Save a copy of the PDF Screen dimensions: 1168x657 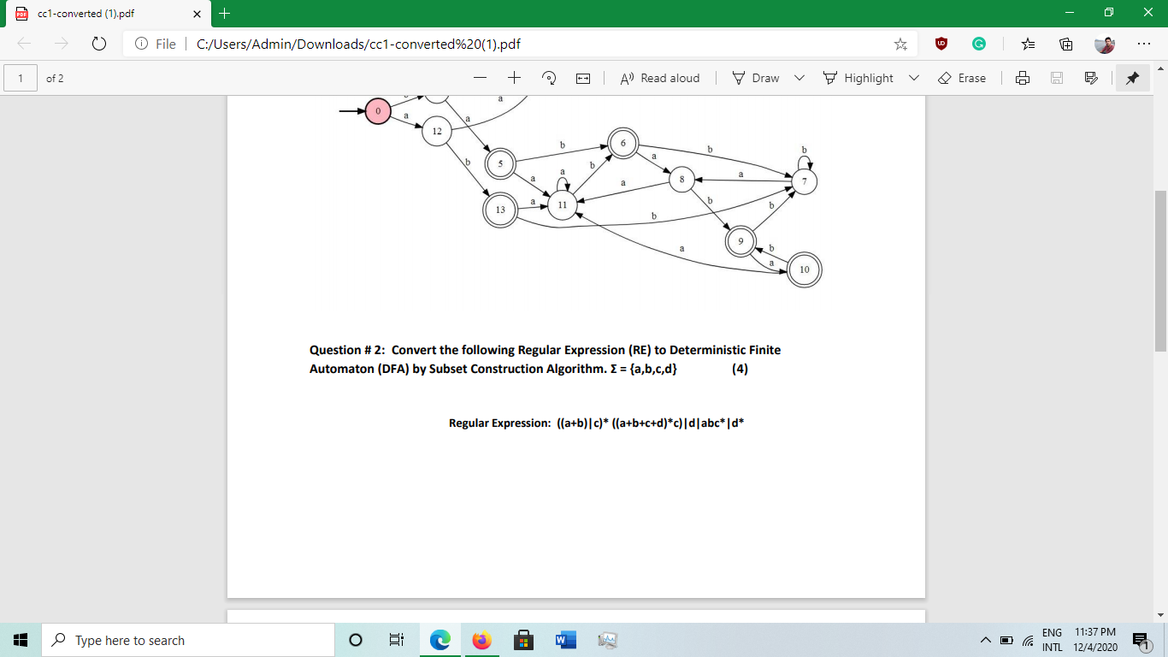[x=1057, y=78]
